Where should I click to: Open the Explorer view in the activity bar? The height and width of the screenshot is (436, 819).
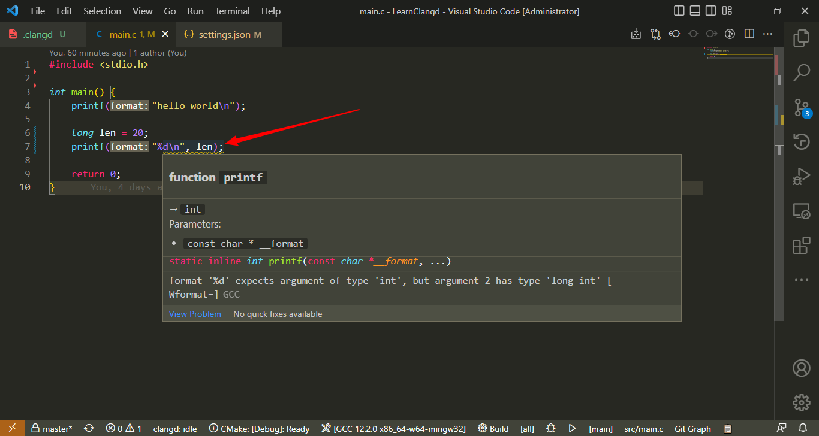(x=802, y=37)
